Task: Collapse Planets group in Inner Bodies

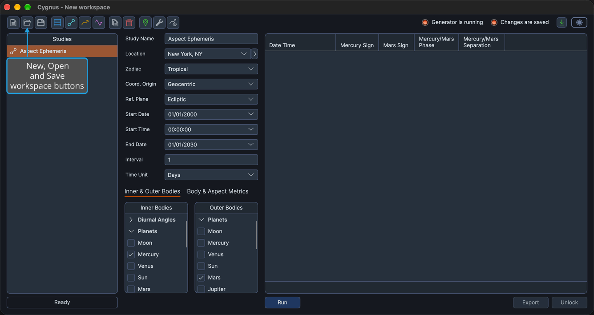Action: [x=131, y=231]
